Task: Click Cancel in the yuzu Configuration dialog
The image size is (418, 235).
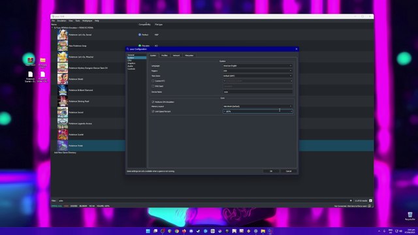Action: (x=289, y=171)
